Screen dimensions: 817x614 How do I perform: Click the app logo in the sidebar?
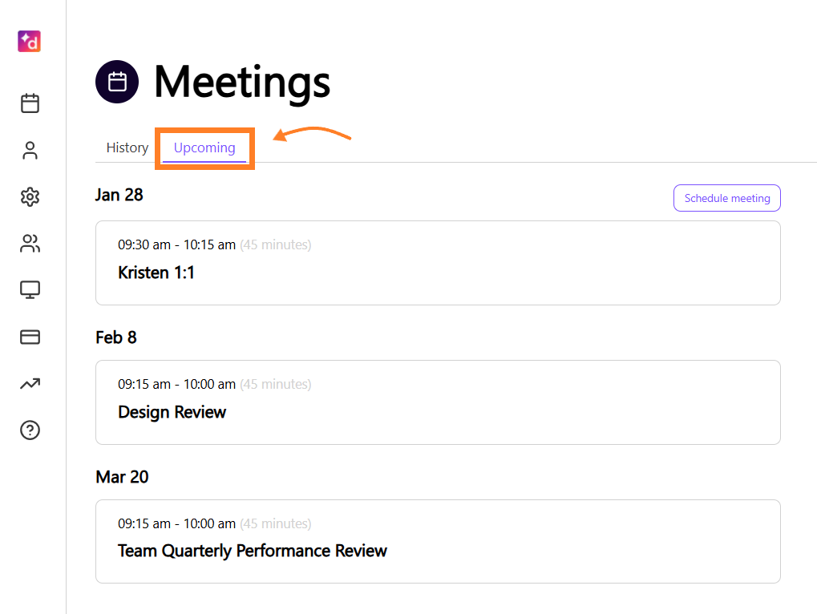pyautogui.click(x=29, y=41)
